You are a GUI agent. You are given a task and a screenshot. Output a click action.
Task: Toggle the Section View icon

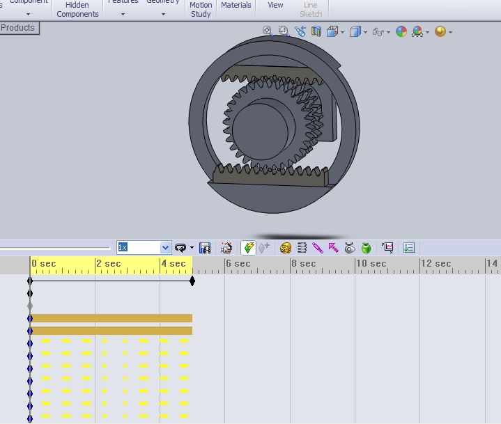(x=316, y=31)
